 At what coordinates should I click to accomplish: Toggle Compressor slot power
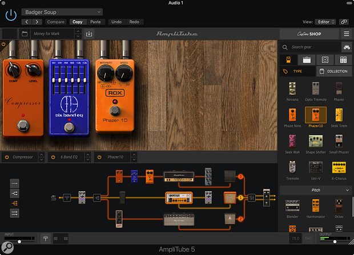pyautogui.click(x=7, y=157)
